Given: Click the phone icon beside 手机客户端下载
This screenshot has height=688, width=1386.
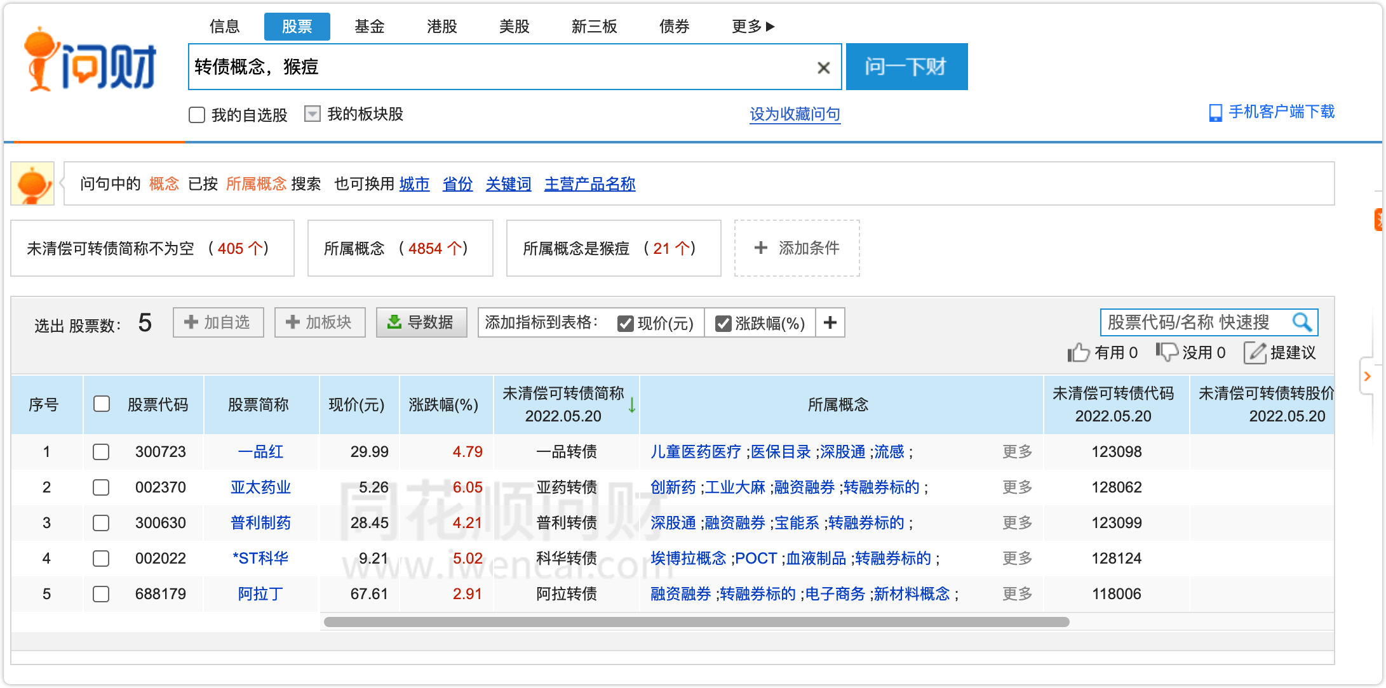Looking at the screenshot, I should click(x=1214, y=112).
